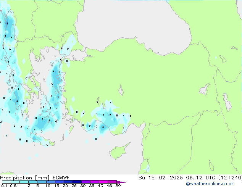Click the 2–5 mm legend swatch
242x187 pixels.
[x=33, y=182]
